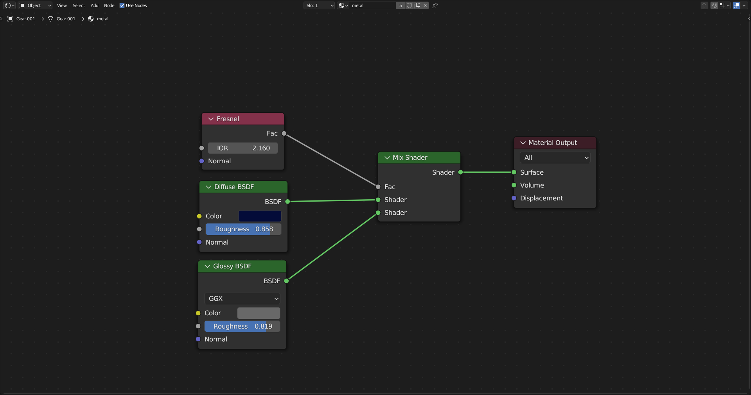Click the Gear.001 mesh data breadcrumb icon
Screen dimensions: 751x395
(x=50, y=19)
